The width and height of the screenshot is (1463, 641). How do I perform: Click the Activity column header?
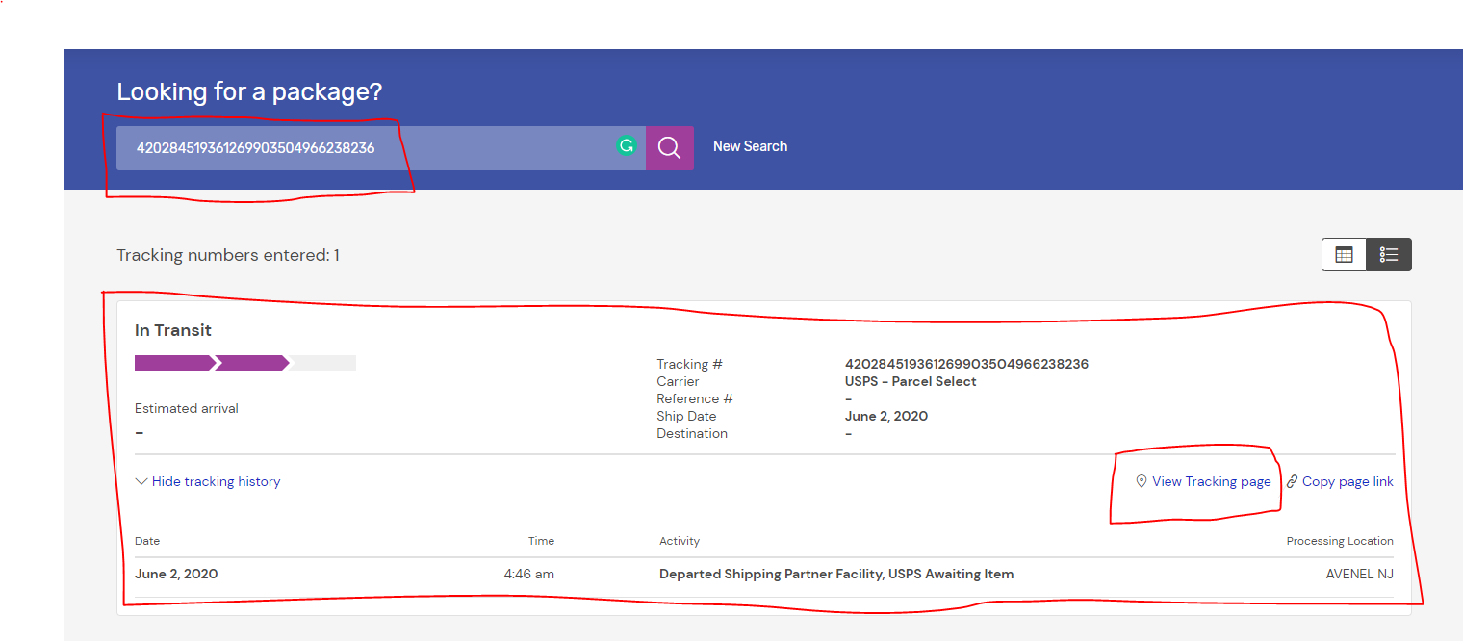(x=680, y=541)
